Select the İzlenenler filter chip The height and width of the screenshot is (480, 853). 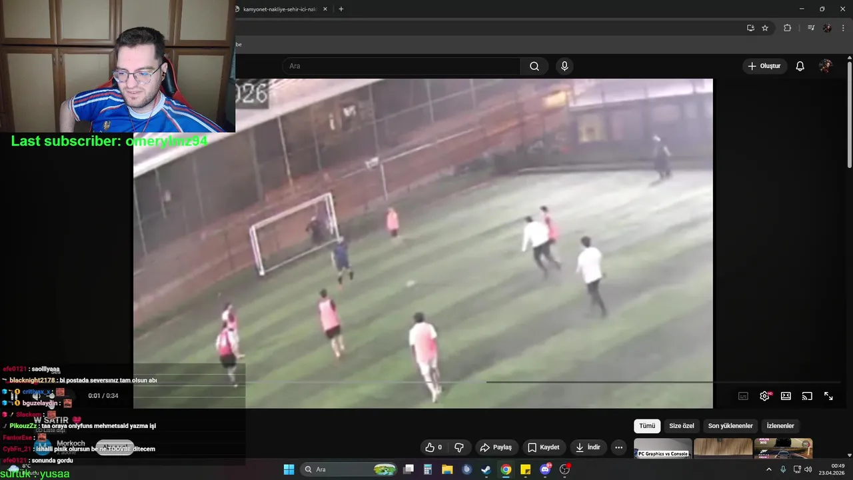(780, 426)
